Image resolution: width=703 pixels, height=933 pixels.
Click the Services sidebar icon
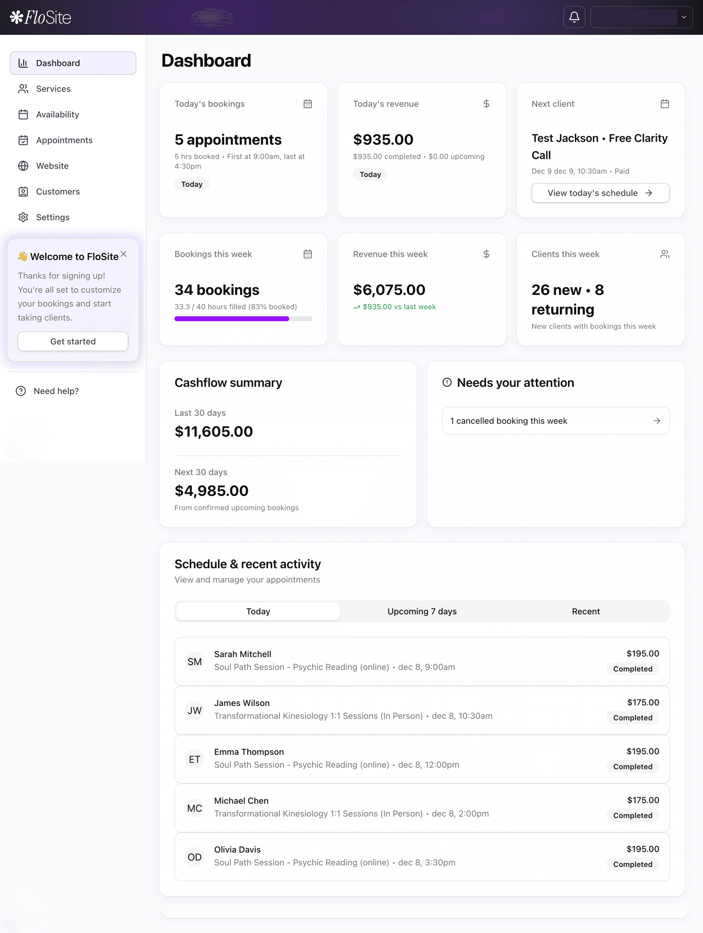(x=23, y=89)
